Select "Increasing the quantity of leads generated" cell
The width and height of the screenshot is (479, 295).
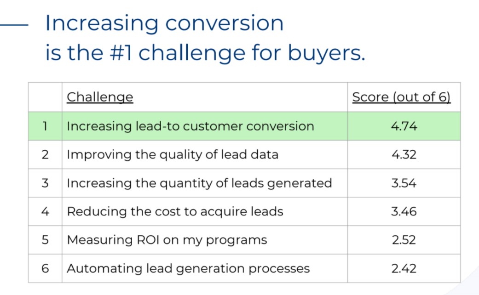[199, 183]
